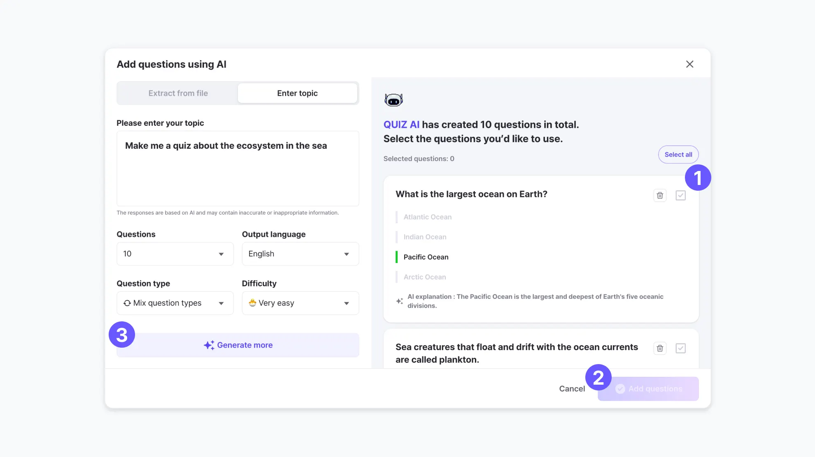This screenshot has height=457, width=815.
Task: Check the plankton question checkbox
Action: 680,349
